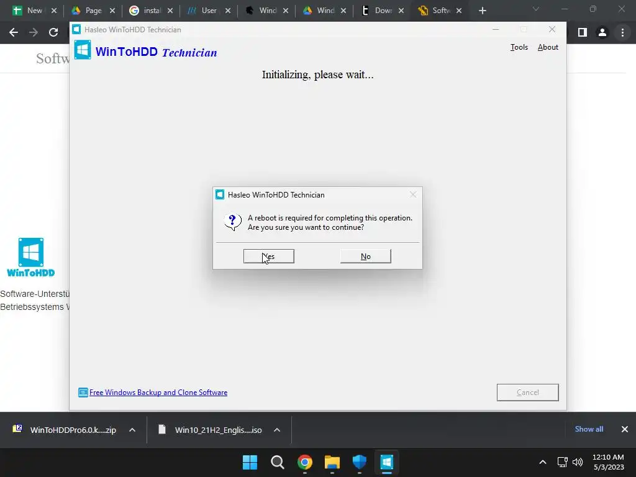Close the reboot confirmation dialog
The image size is (636, 477).
coord(413,194)
